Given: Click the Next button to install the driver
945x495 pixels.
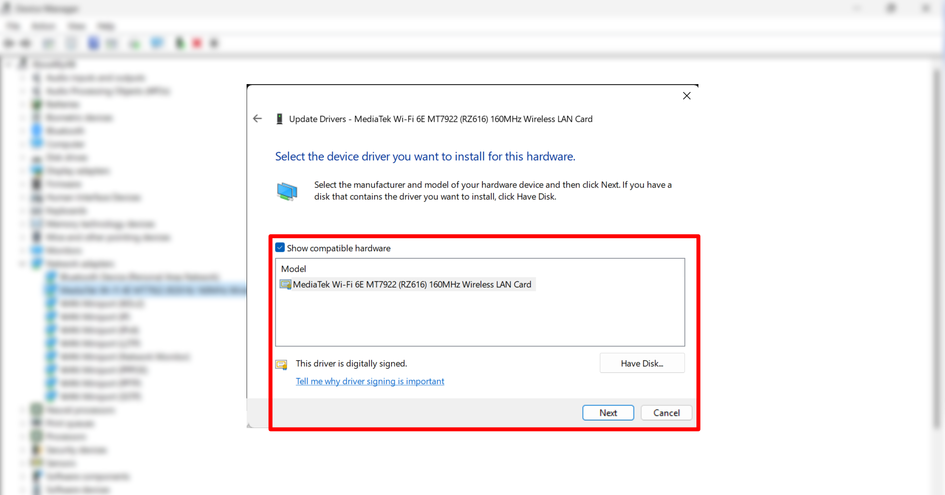Looking at the screenshot, I should pos(608,412).
